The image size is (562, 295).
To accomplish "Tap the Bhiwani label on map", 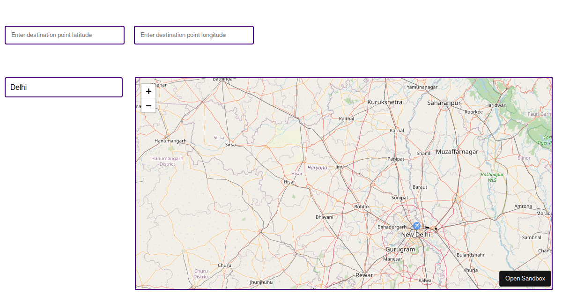I will coord(324,217).
